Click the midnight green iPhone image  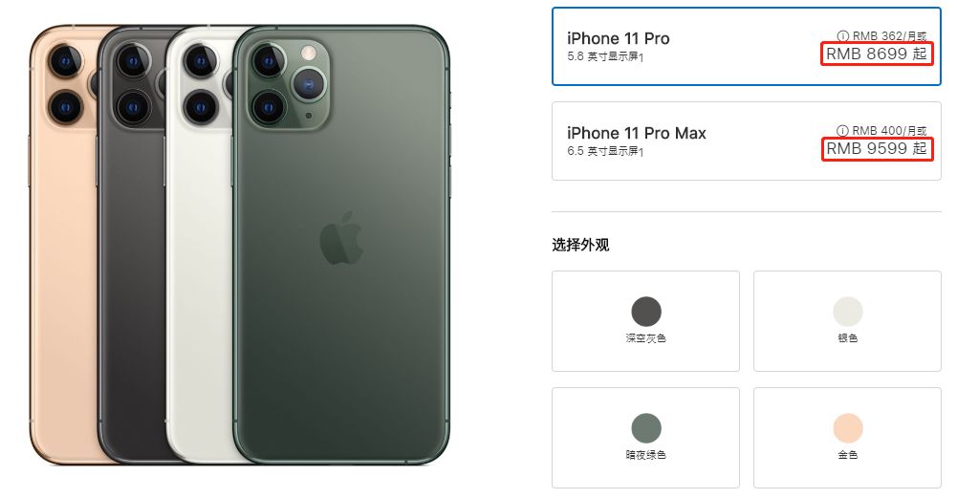[342, 244]
